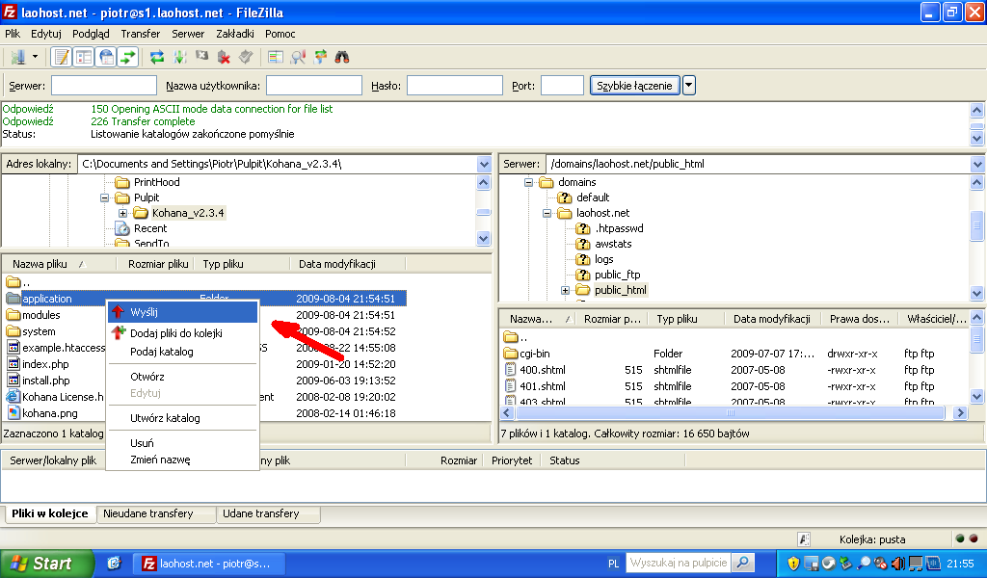The image size is (987, 578).
Task: Open the Pomoc menu
Action: (x=280, y=34)
